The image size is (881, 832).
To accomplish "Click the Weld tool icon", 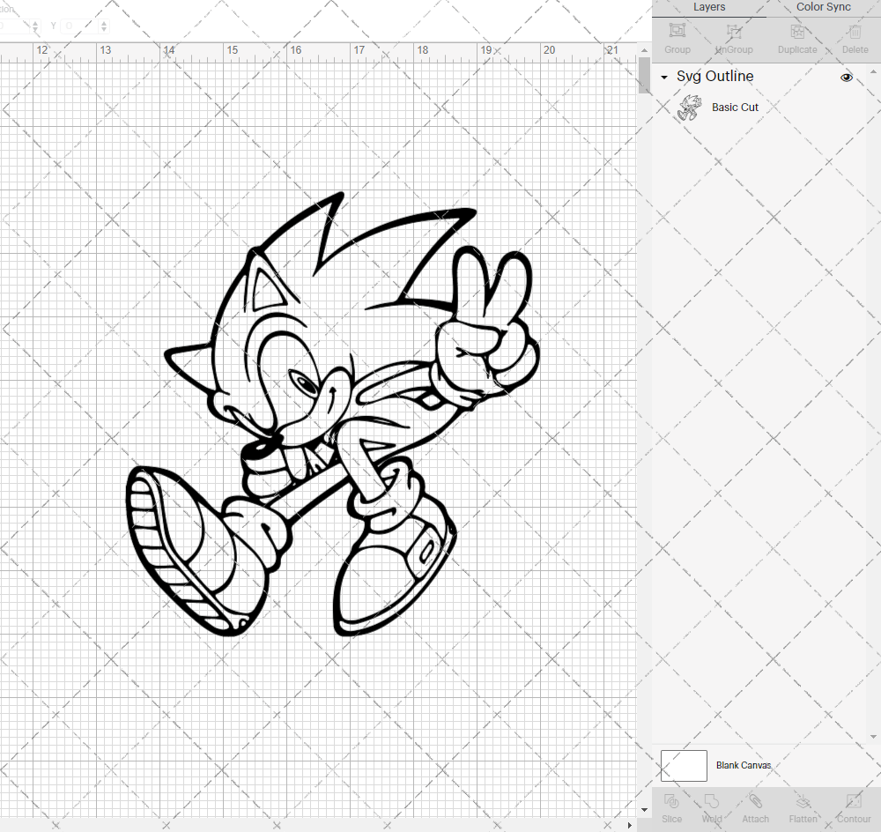I will 711,801.
